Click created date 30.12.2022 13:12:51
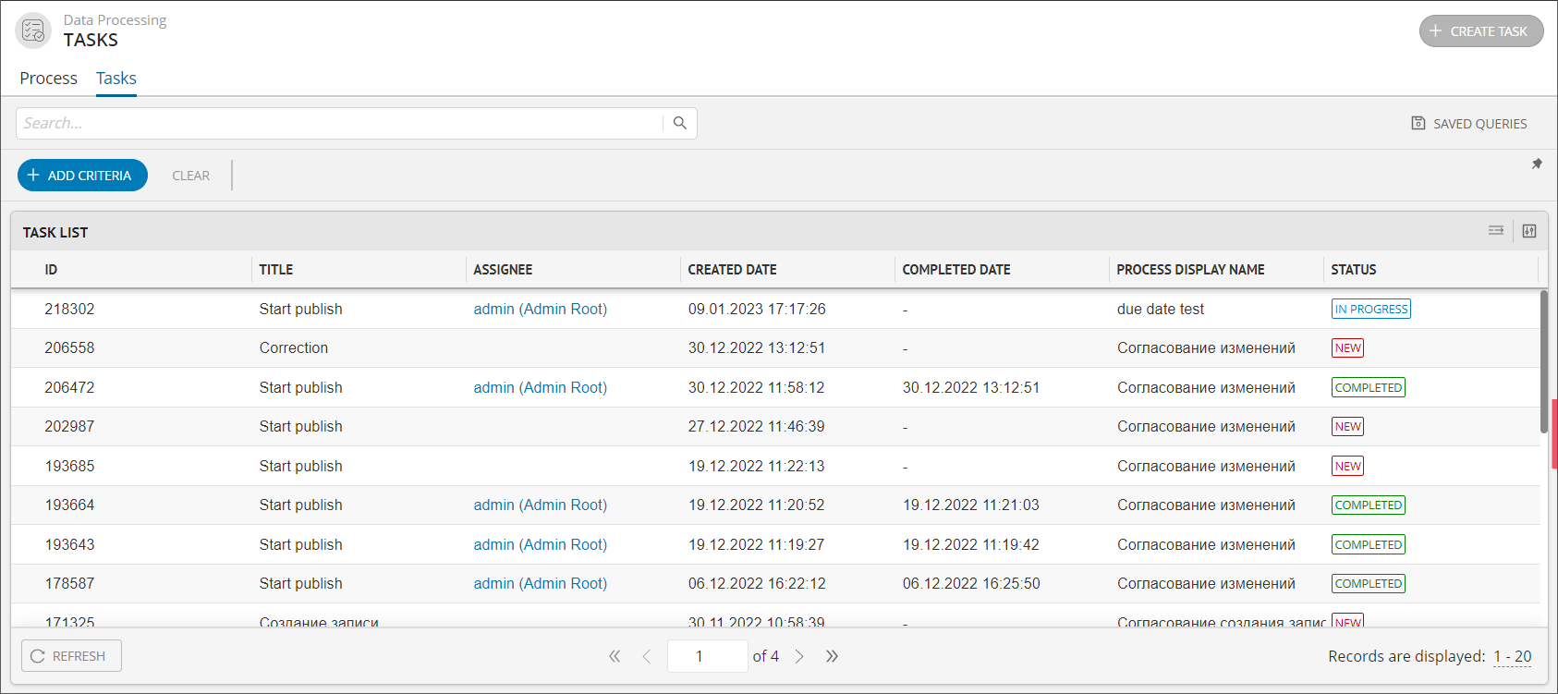This screenshot has width=1558, height=694. pos(757,347)
